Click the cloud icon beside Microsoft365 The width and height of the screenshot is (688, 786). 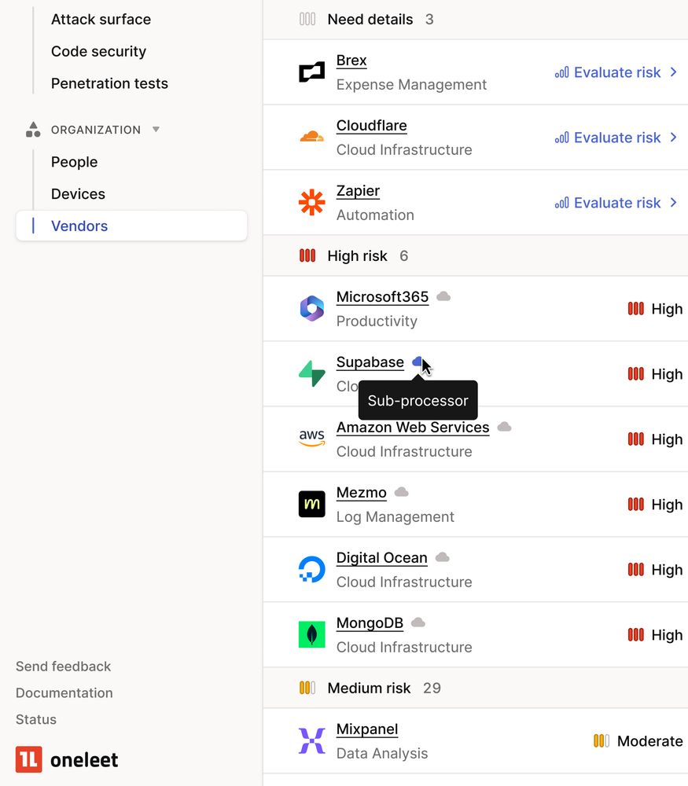click(443, 296)
